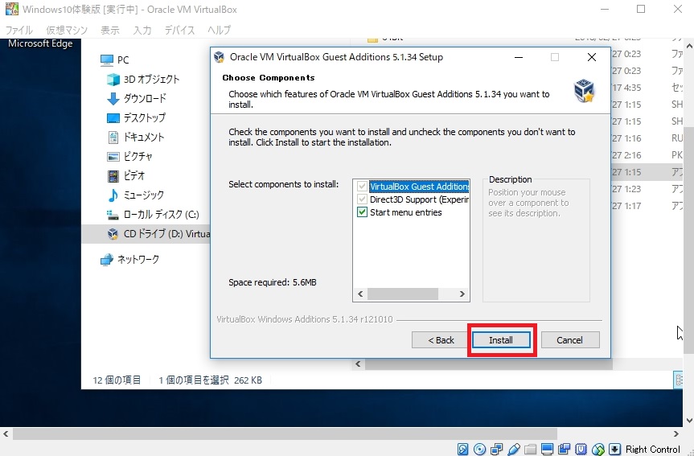The image size is (694, 456).
Task: Click the display status icon
Action: pyautogui.click(x=547, y=449)
